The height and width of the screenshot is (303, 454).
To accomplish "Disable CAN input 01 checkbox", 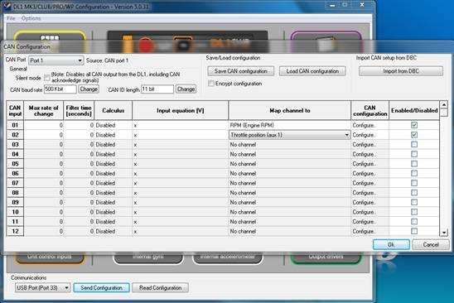I will coord(414,125).
